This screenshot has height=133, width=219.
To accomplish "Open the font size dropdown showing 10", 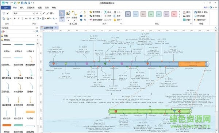I will pos(38,13).
